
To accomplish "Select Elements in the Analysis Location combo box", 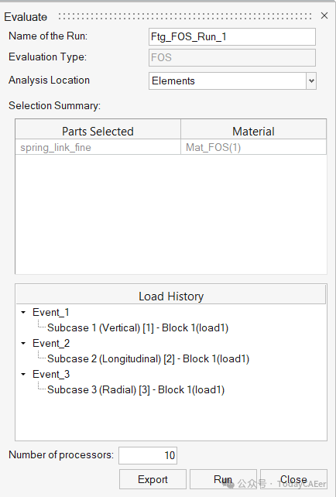I will click(x=228, y=81).
